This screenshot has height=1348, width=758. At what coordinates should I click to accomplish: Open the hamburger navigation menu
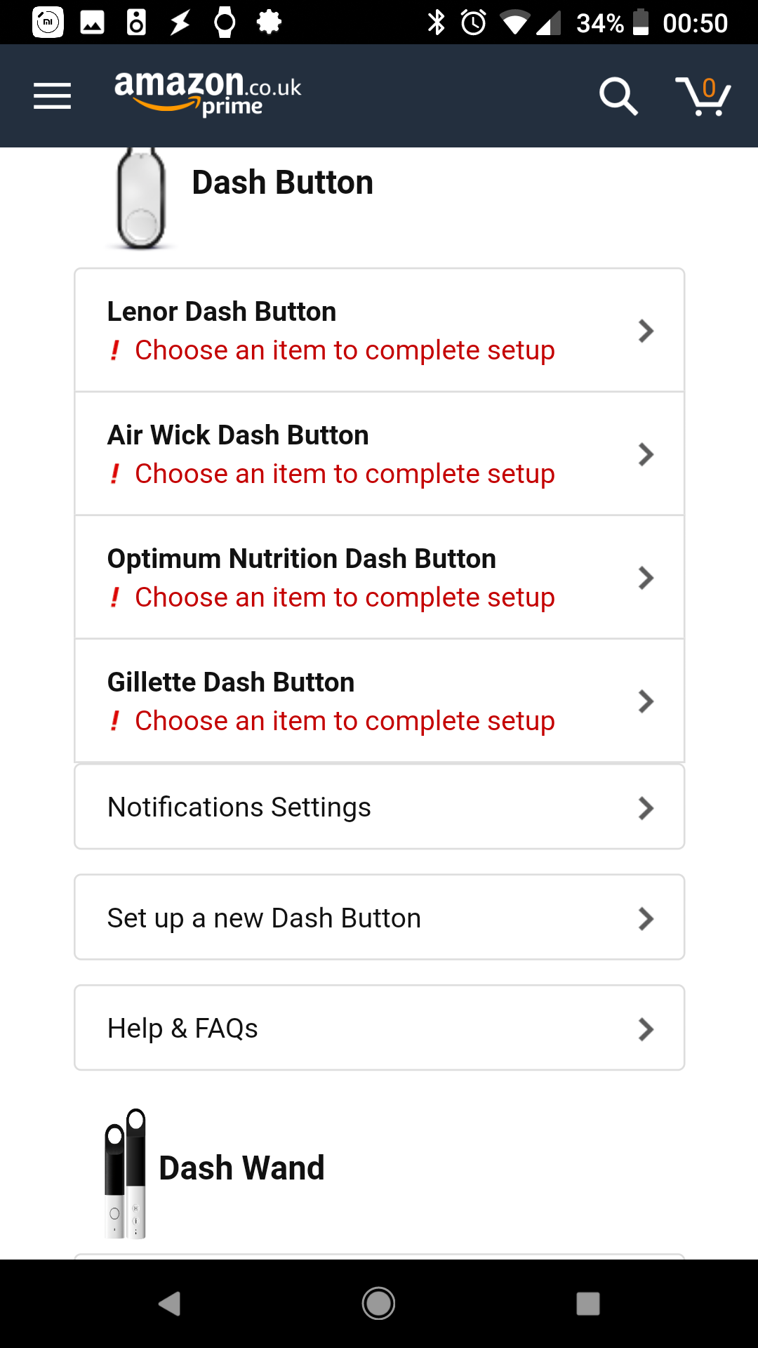52,95
